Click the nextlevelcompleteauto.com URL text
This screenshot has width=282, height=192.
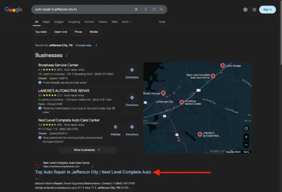(x=61, y=167)
